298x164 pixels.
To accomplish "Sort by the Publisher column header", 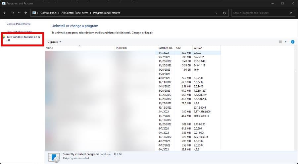I will tap(136, 48).
